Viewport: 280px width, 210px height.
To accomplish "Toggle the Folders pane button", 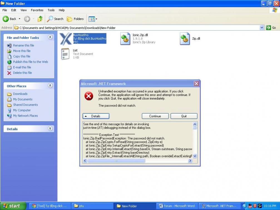I will point(75,19).
